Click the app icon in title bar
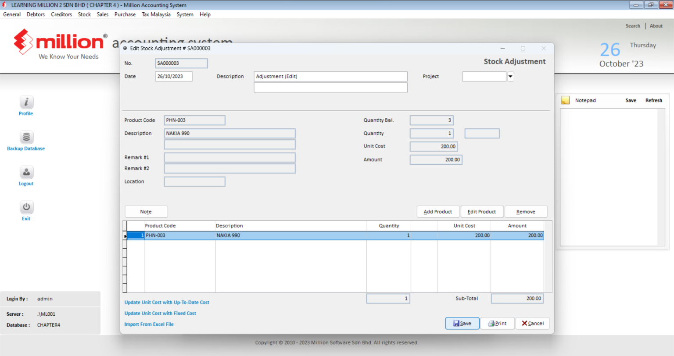This screenshot has width=674, height=356. tap(5, 5)
